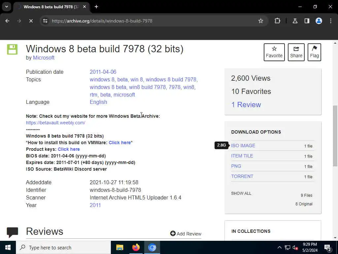Click the network tray icon
The height and width of the screenshot is (254, 338).
pos(287,247)
